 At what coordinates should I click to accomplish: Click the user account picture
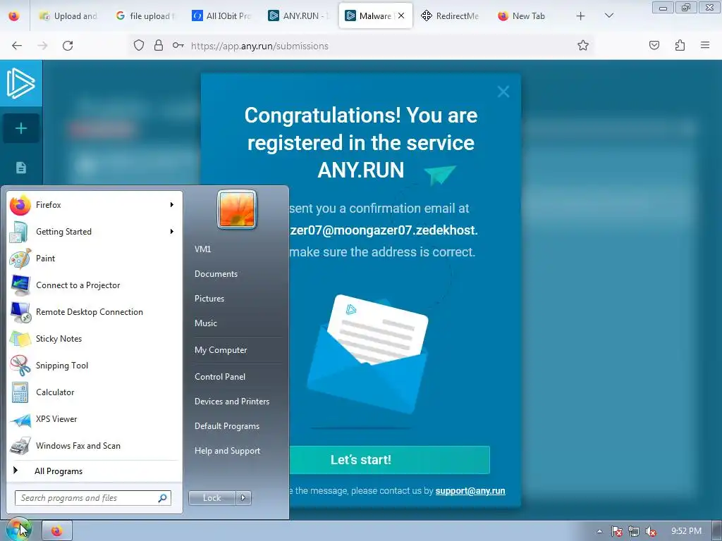(237, 209)
